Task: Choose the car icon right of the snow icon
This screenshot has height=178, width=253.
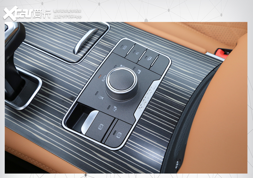Action: coord(139,71)
